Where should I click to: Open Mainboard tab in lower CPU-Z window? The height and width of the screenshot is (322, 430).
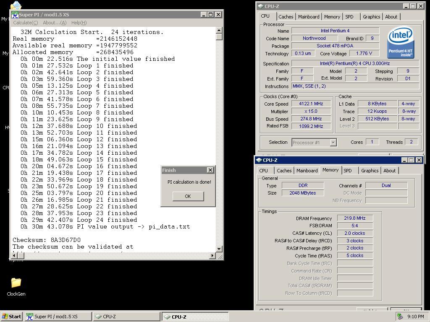click(307, 171)
